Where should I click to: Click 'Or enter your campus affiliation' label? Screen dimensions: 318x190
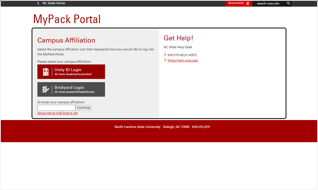(x=61, y=102)
